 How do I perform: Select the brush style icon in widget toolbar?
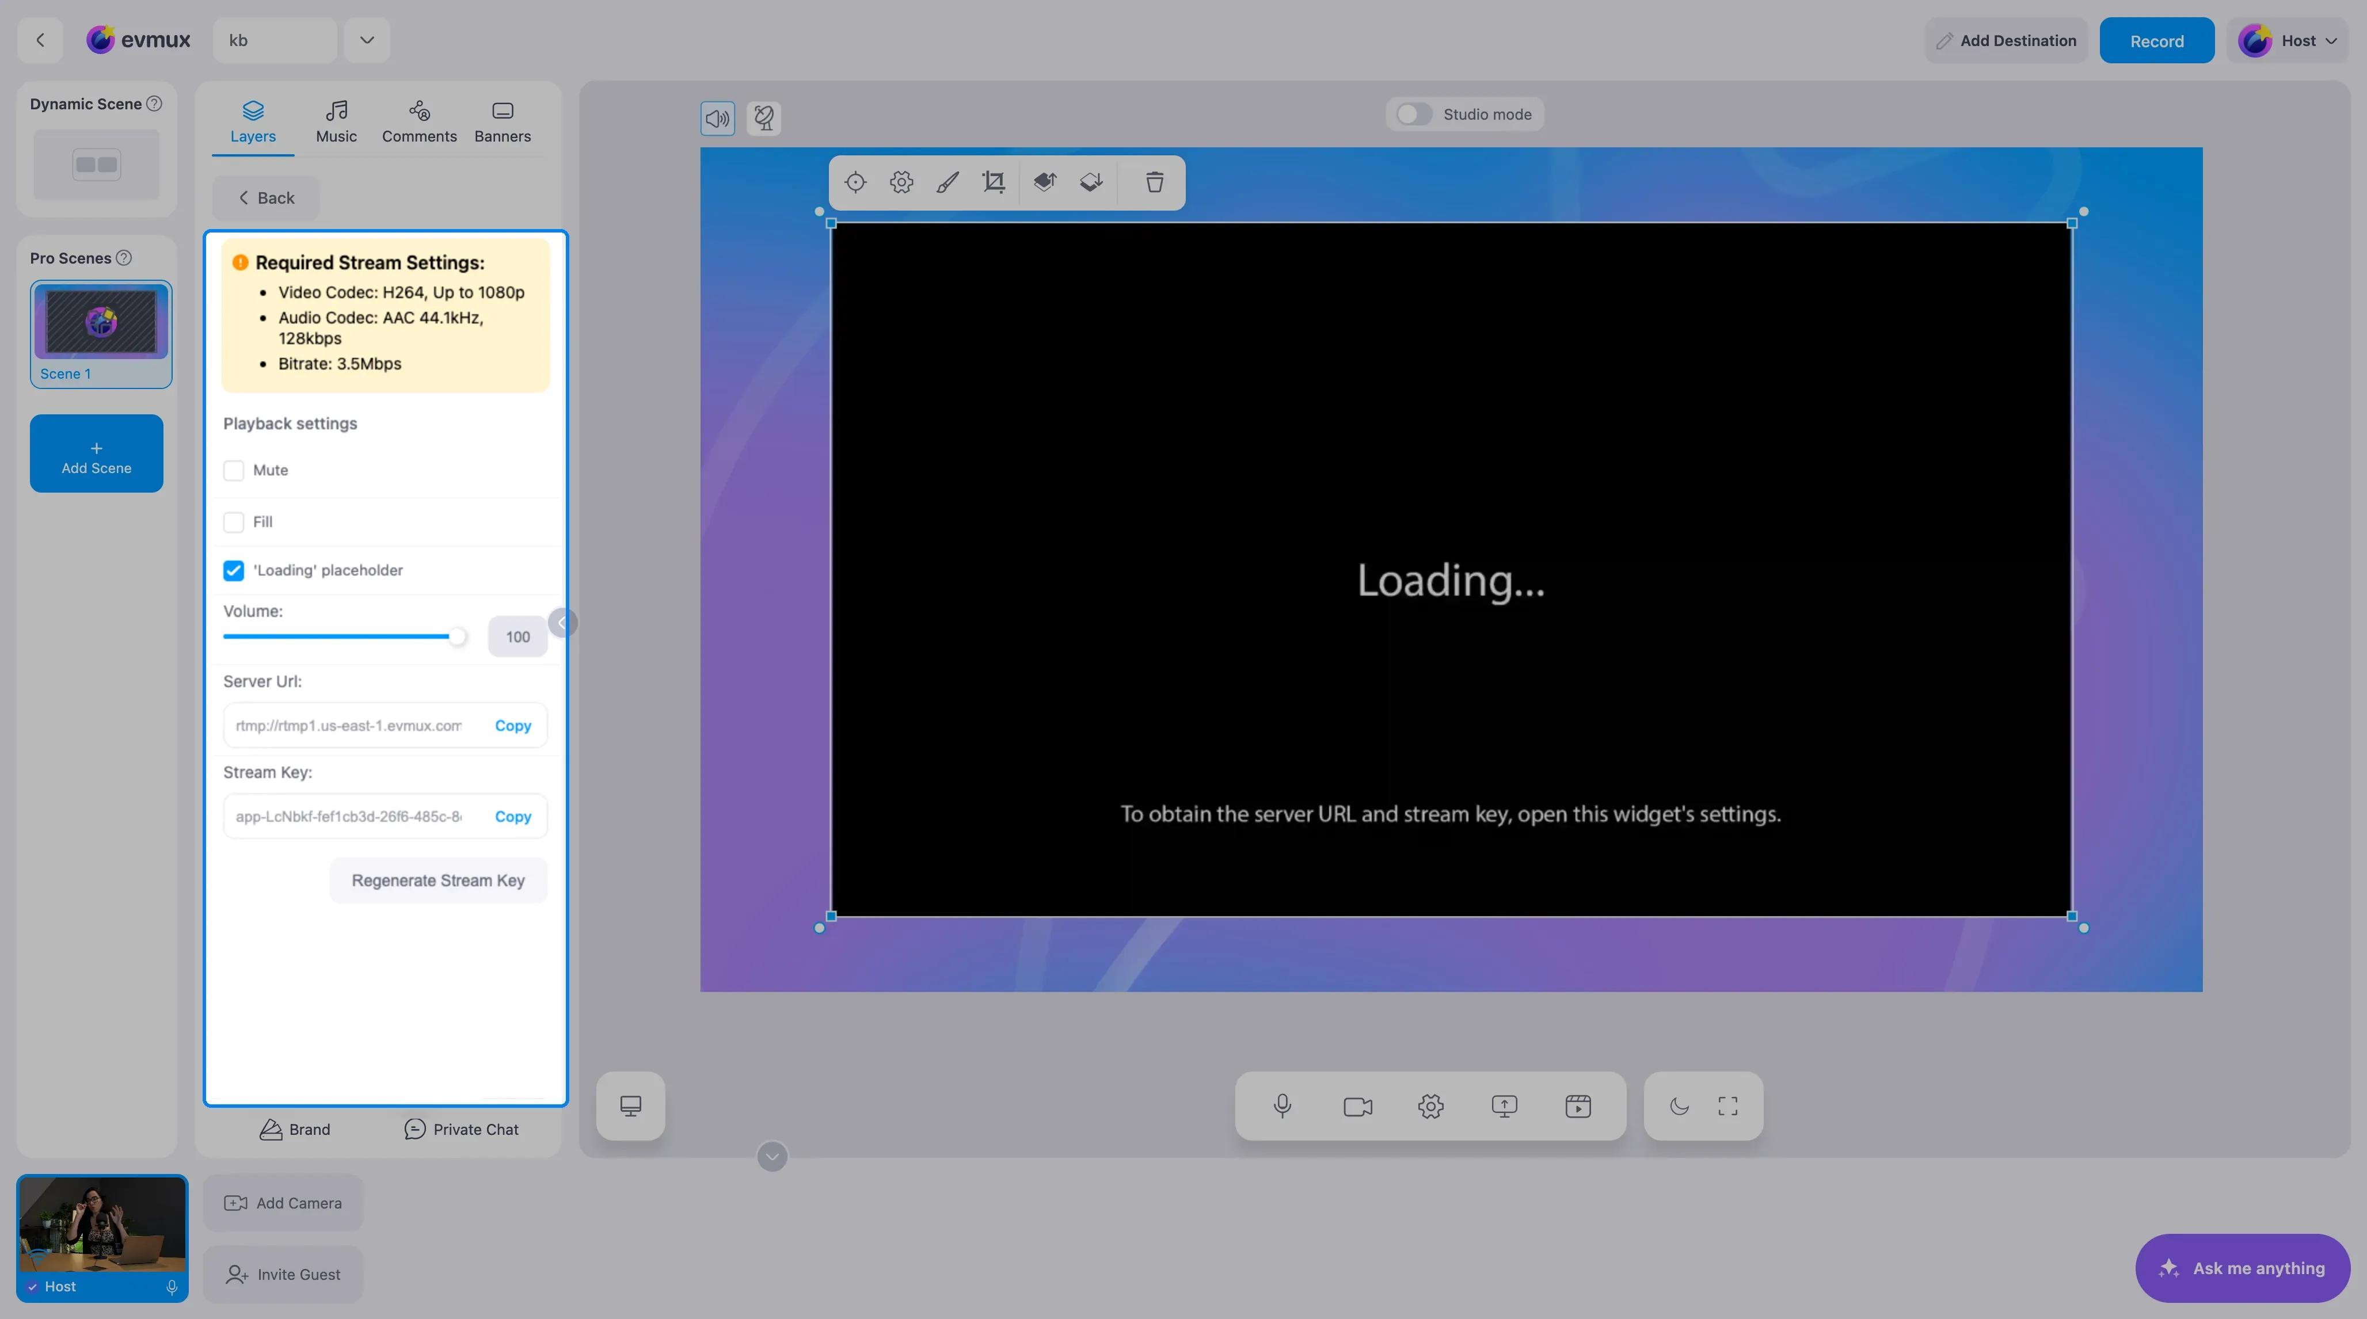(x=947, y=182)
